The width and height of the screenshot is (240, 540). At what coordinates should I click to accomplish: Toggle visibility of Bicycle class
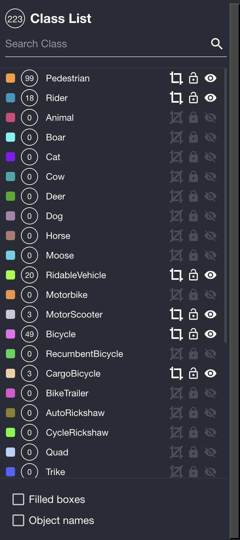210,334
